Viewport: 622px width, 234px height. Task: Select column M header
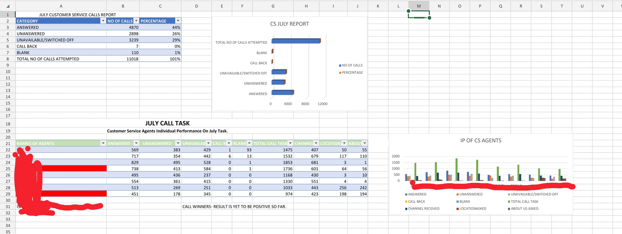(419, 6)
